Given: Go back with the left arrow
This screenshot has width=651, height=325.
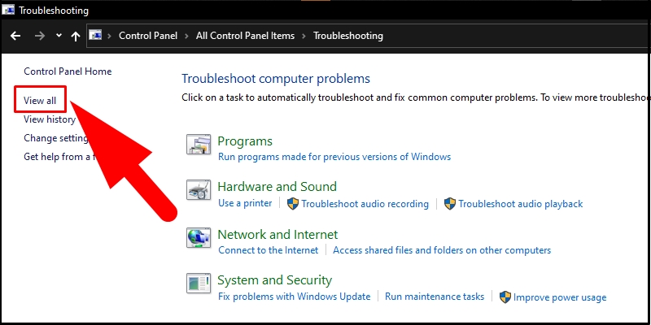Looking at the screenshot, I should click(x=15, y=36).
